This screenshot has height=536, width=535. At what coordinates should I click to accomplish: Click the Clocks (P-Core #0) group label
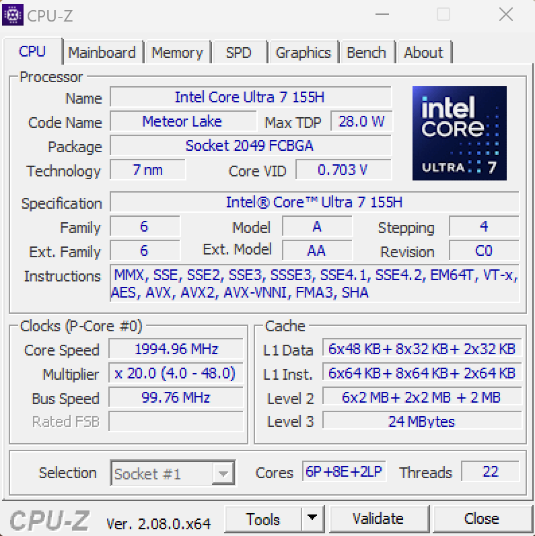click(x=81, y=326)
